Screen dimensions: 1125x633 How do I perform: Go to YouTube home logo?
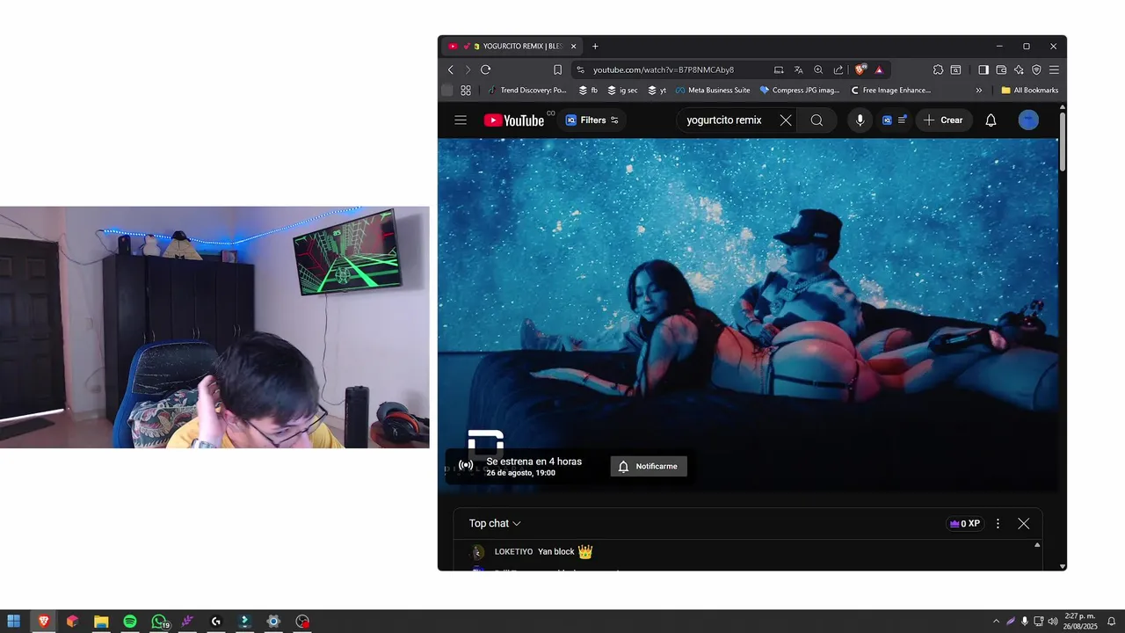pos(514,120)
